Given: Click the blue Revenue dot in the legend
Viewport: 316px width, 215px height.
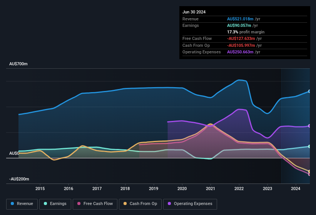Looking at the screenshot, I should [13, 204].
